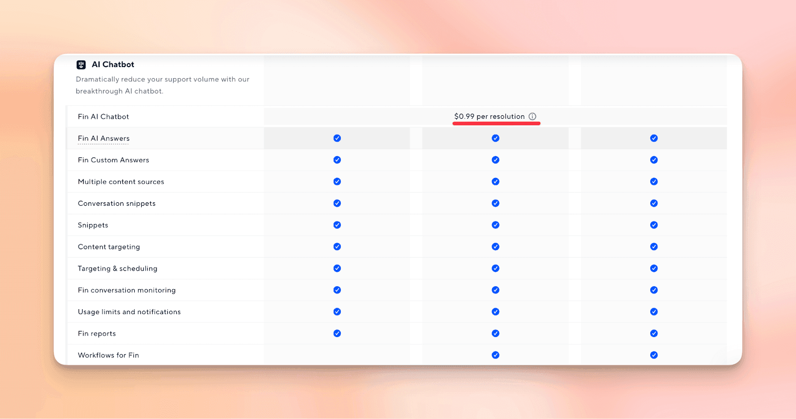Screen dimensions: 796x419
Task: Click last column checkmark for Workflows for Fin
Action: tap(654, 355)
